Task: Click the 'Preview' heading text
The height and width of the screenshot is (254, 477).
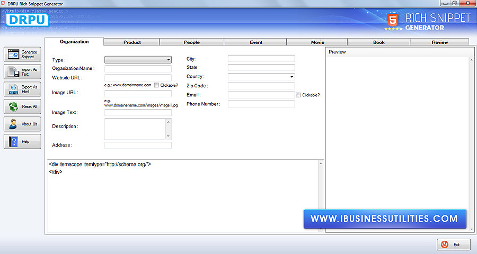Action: [x=337, y=52]
